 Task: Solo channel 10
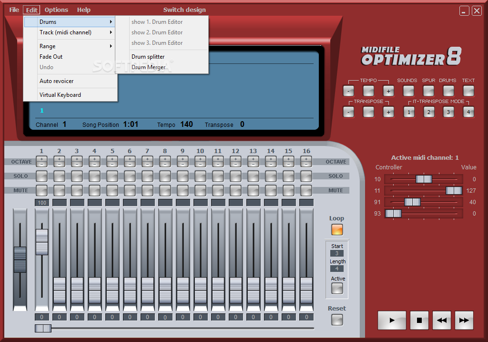pyautogui.click(x=201, y=176)
